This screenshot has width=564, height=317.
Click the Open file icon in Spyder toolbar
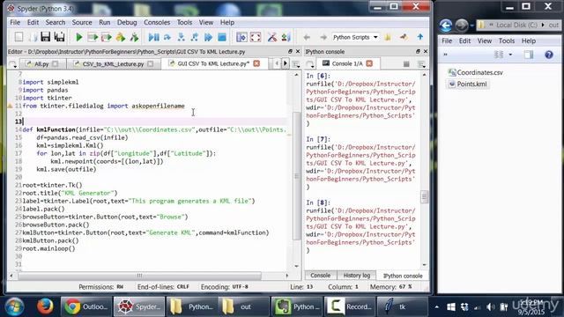point(33,37)
